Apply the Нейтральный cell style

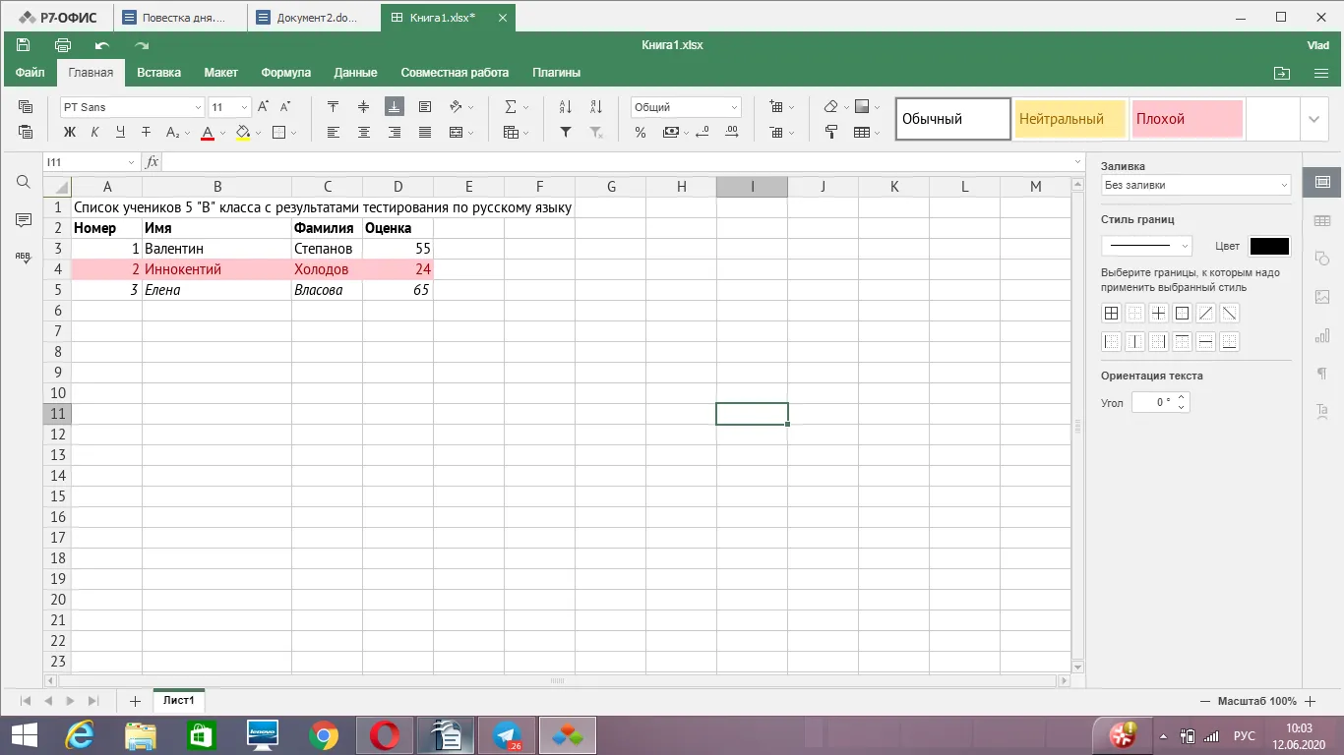click(x=1069, y=119)
